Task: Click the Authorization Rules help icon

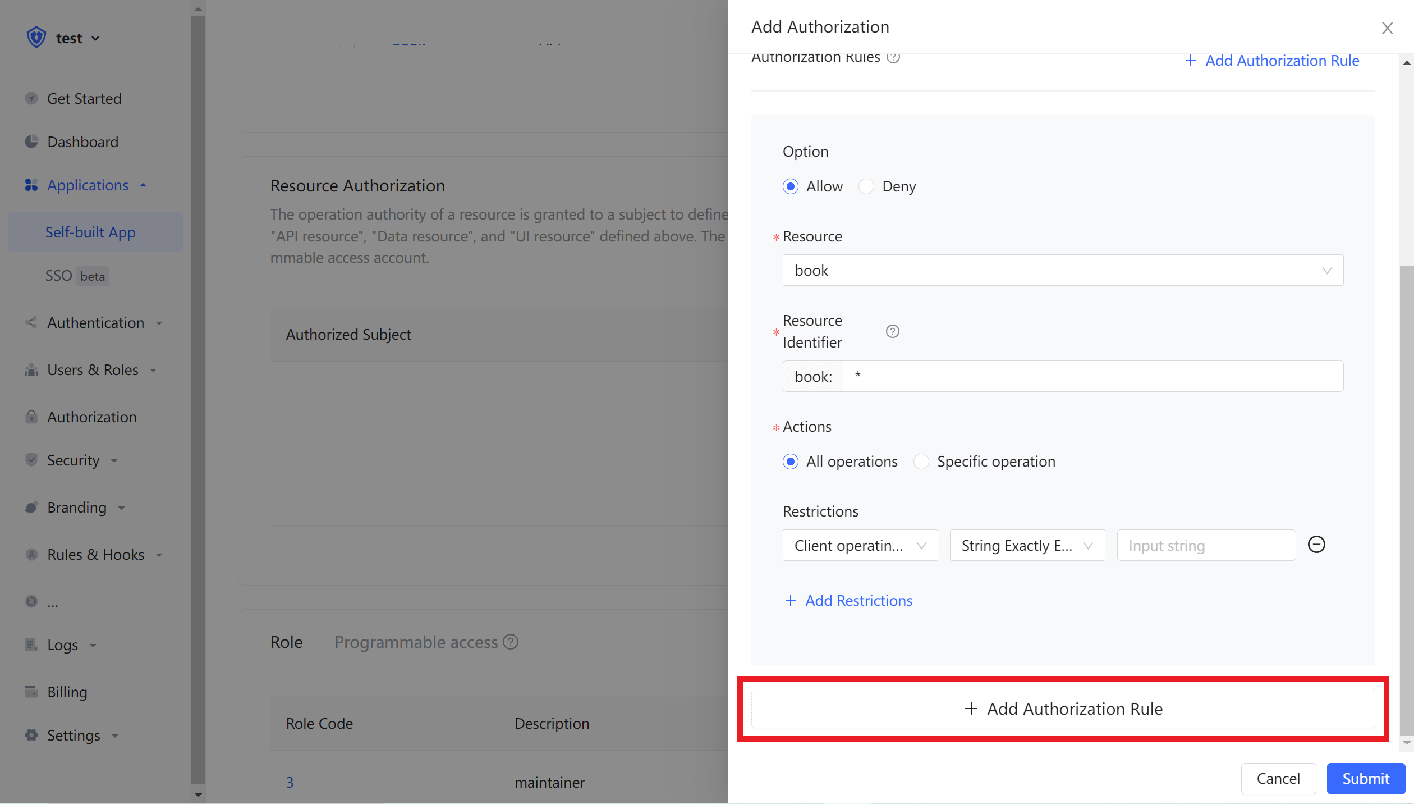Action: tap(893, 57)
